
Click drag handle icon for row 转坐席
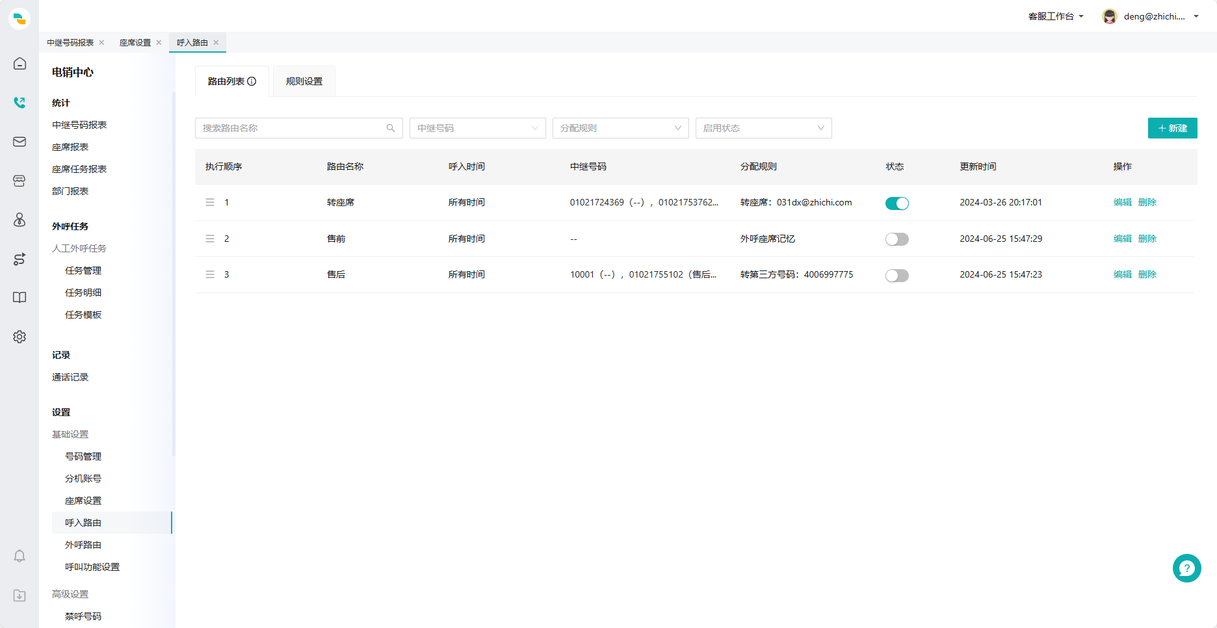click(x=210, y=203)
